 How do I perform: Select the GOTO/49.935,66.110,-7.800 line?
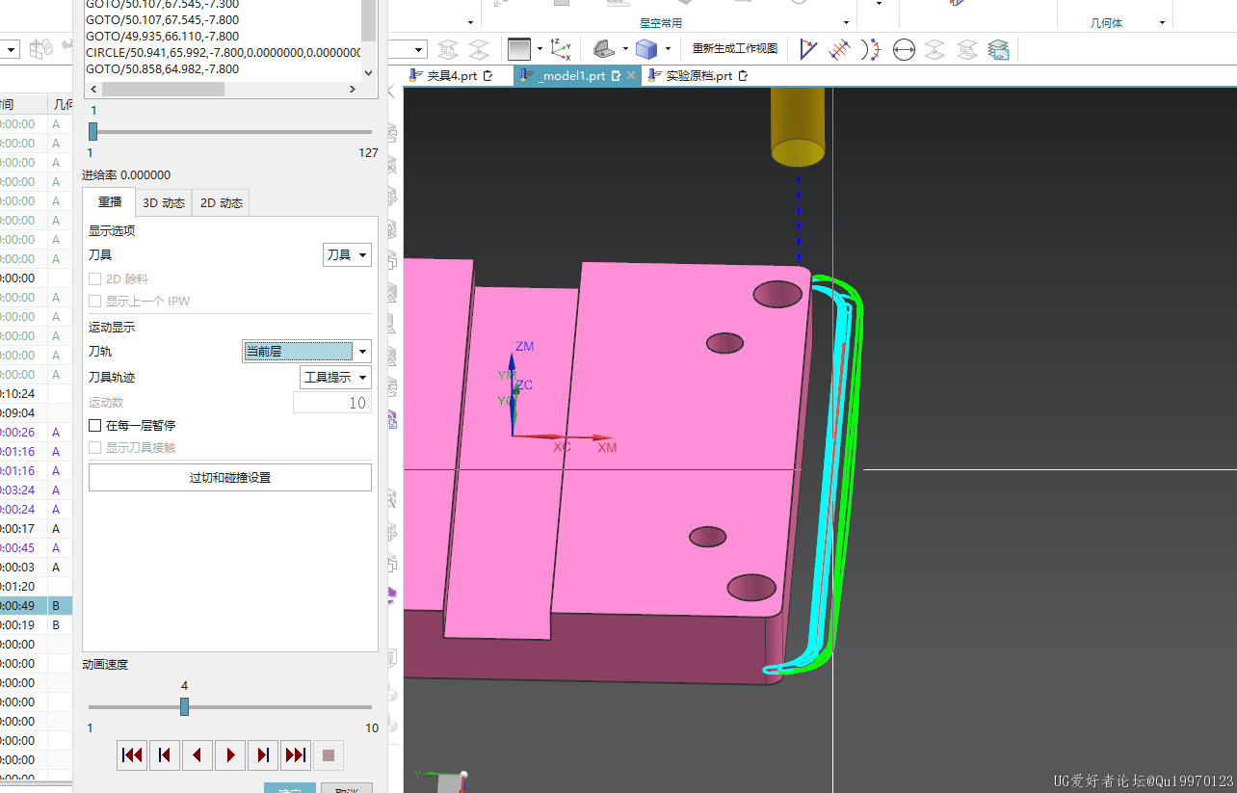click(x=162, y=36)
